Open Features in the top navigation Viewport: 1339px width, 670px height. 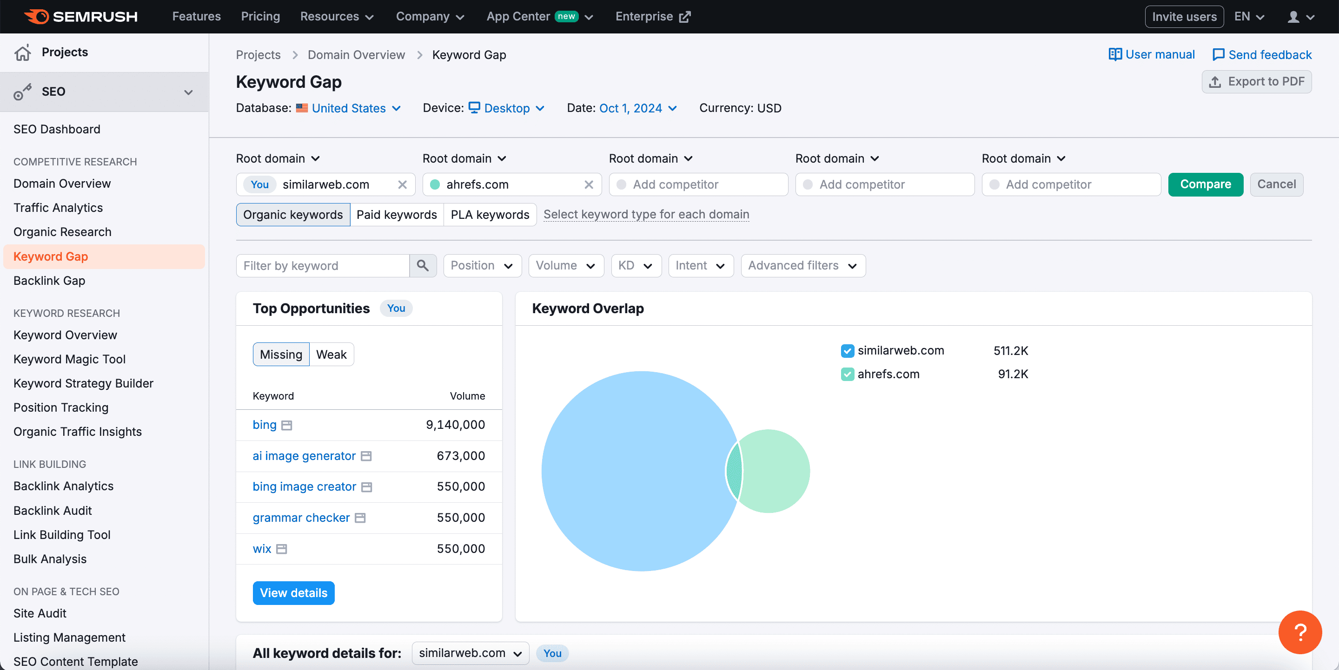point(197,17)
